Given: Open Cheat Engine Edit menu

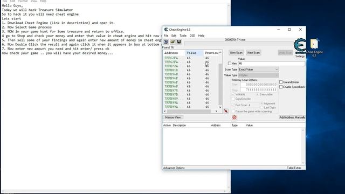Looking at the screenshot, I should (x=174, y=36).
